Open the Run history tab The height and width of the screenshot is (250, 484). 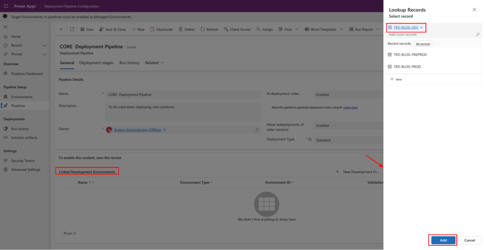[x=129, y=63]
